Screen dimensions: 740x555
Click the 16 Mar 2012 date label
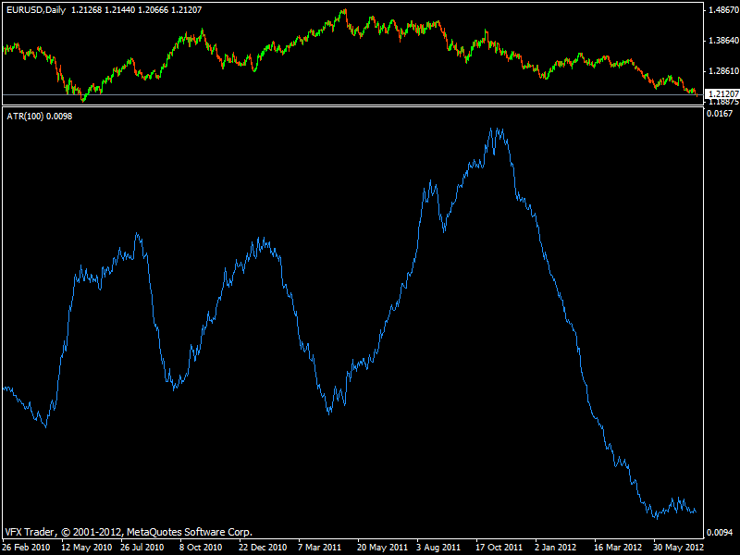click(618, 548)
